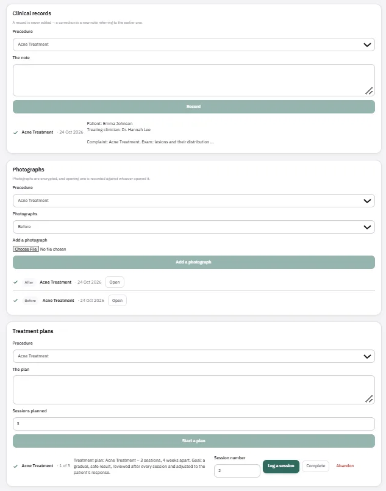Viewport: 386px width, 491px height.
Task: Click the Log a session button
Action: (281, 466)
